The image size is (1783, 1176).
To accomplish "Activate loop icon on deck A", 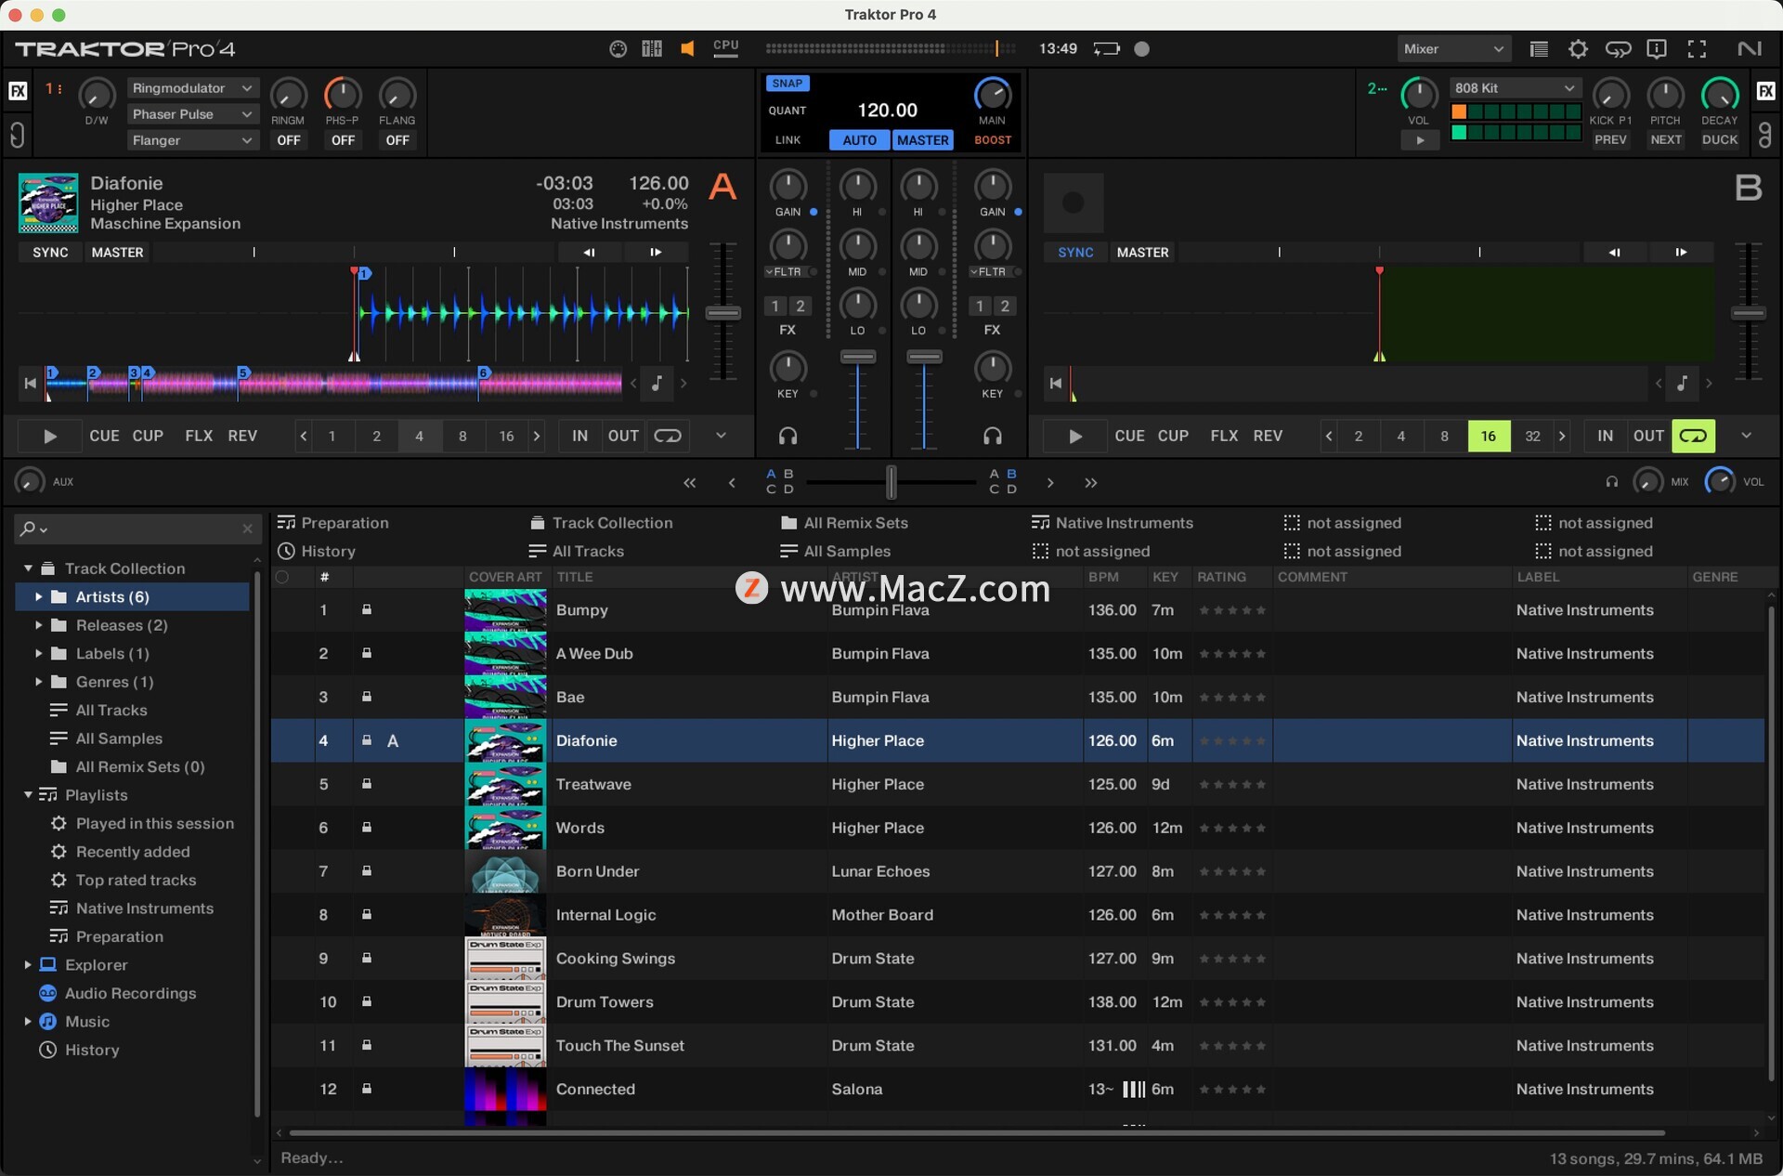I will [667, 436].
